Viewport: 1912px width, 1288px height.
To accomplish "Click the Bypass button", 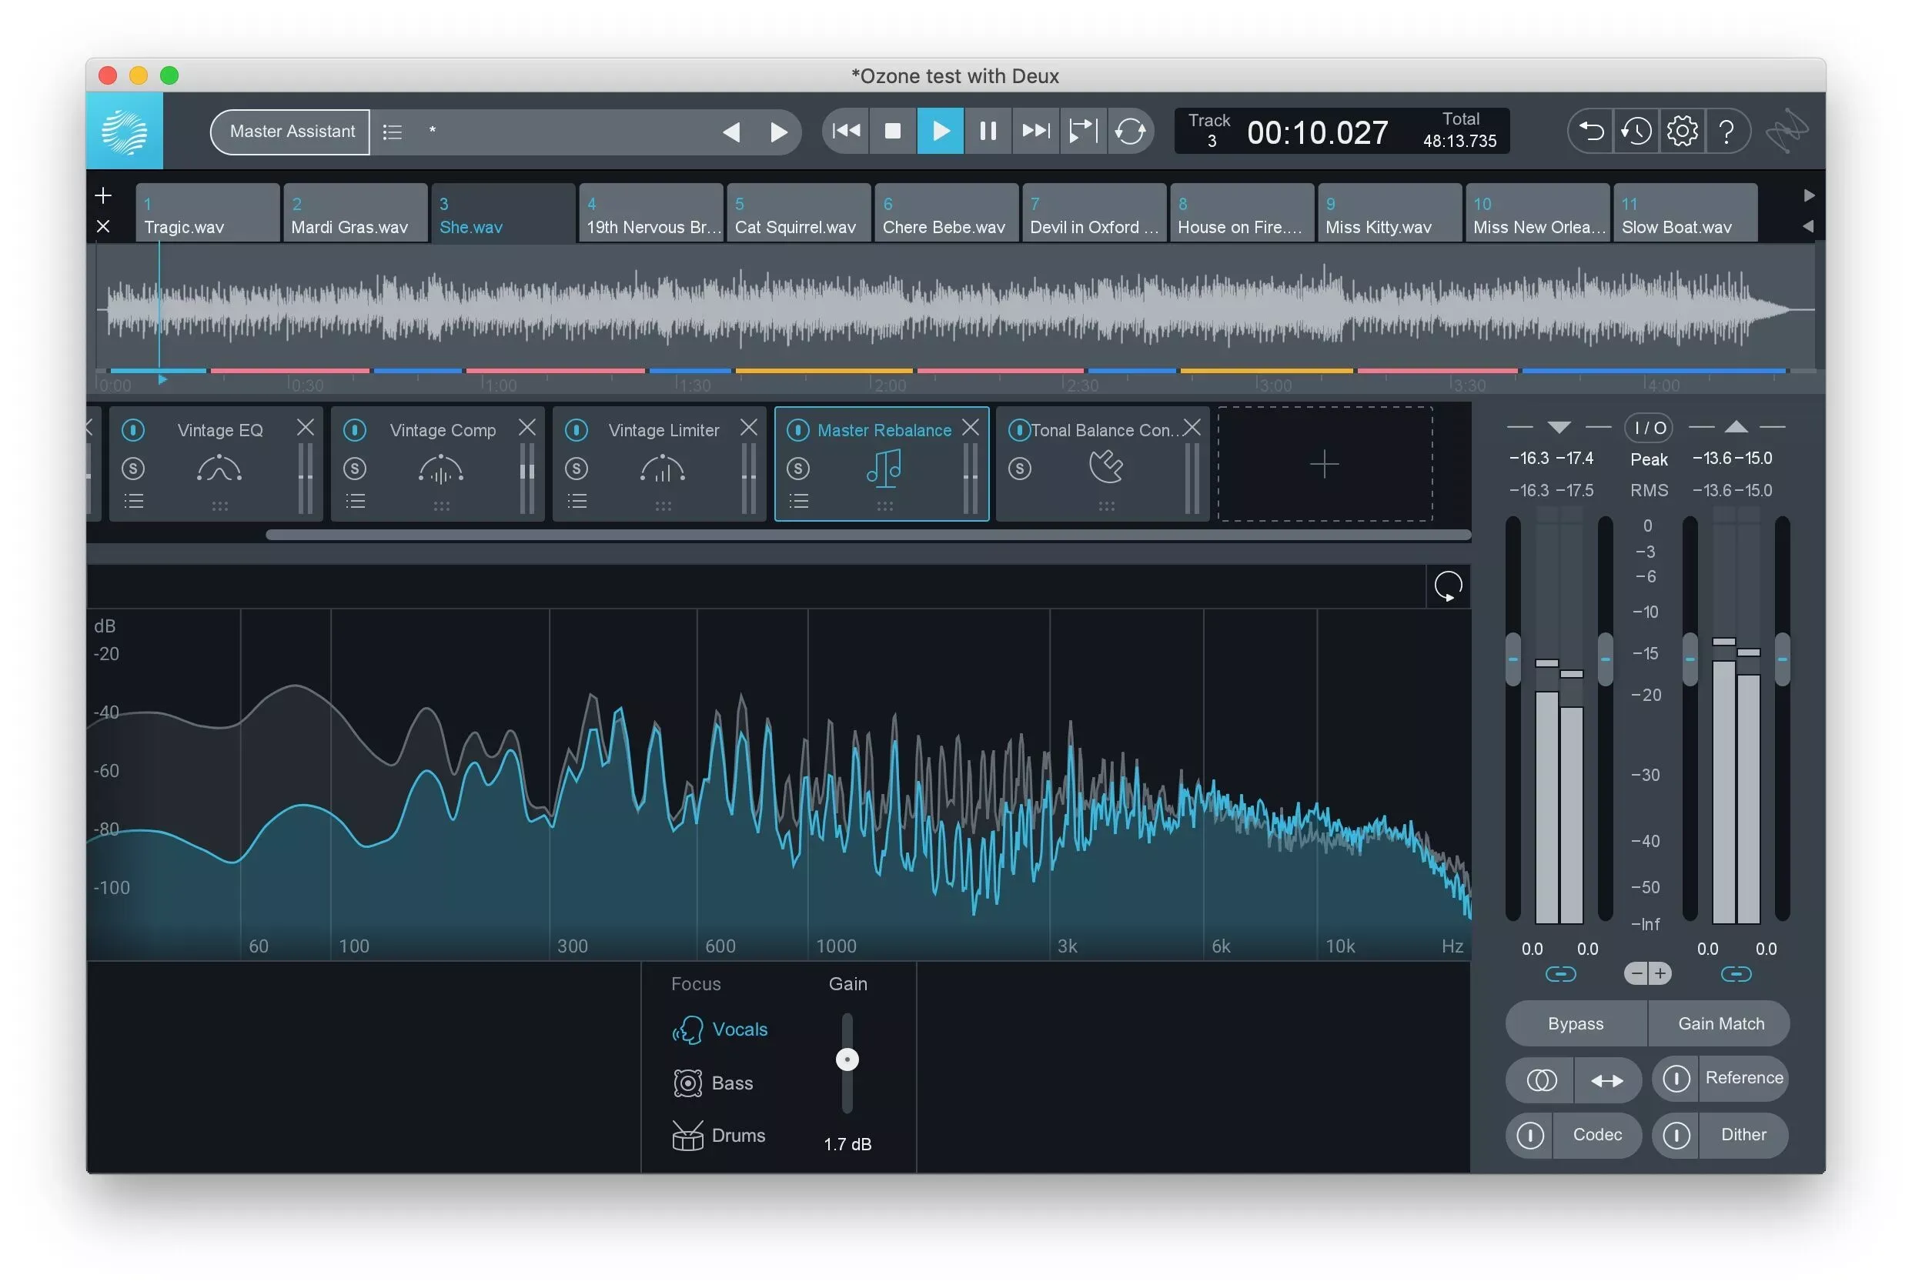I will pos(1575,1023).
